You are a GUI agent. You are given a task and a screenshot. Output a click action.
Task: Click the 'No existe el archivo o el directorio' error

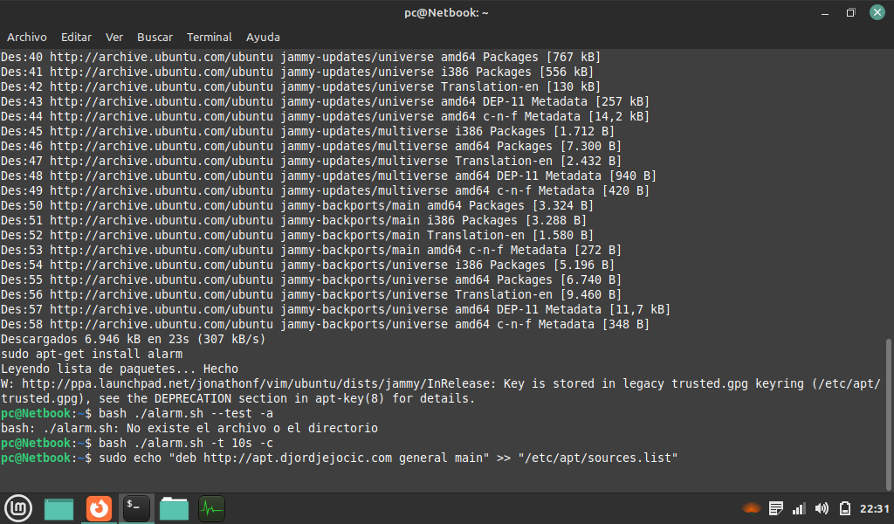252,428
